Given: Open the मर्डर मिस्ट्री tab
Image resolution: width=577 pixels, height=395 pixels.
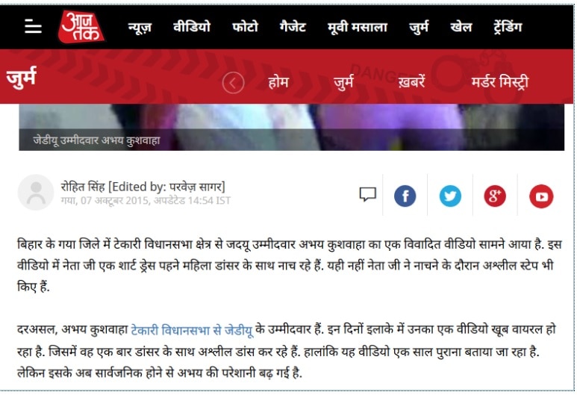Looking at the screenshot, I should pyautogui.click(x=499, y=81).
